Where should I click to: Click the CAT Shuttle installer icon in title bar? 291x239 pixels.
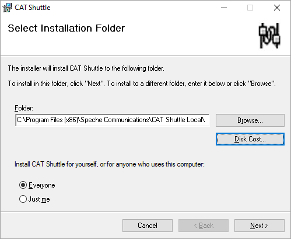7,8
